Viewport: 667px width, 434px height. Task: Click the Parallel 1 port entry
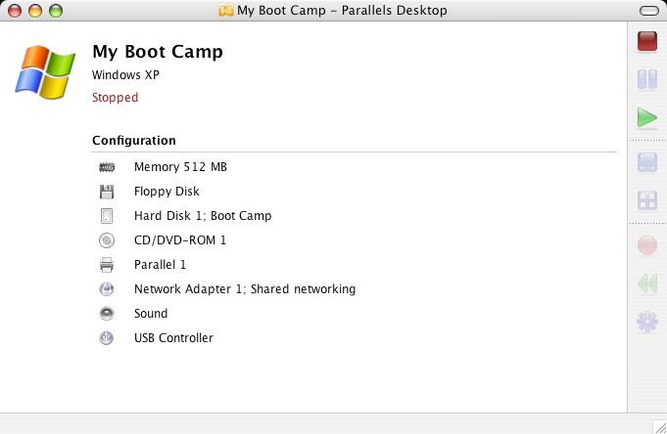coord(160,265)
